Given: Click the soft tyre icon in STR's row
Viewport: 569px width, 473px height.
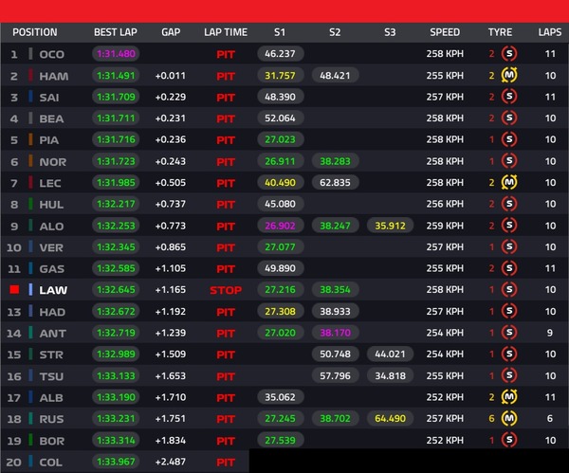Looking at the screenshot, I should (509, 354).
